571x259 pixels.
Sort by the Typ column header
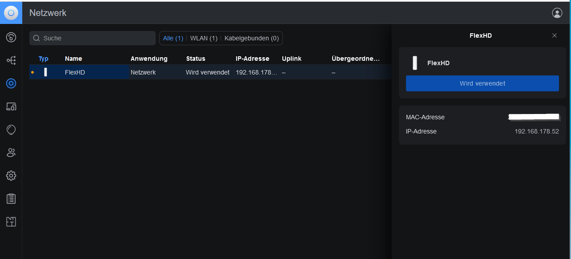click(44, 59)
